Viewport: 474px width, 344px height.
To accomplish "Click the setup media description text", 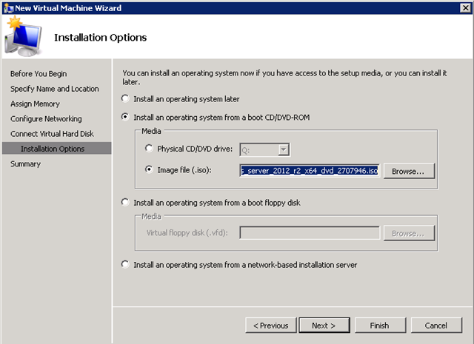I will [284, 78].
